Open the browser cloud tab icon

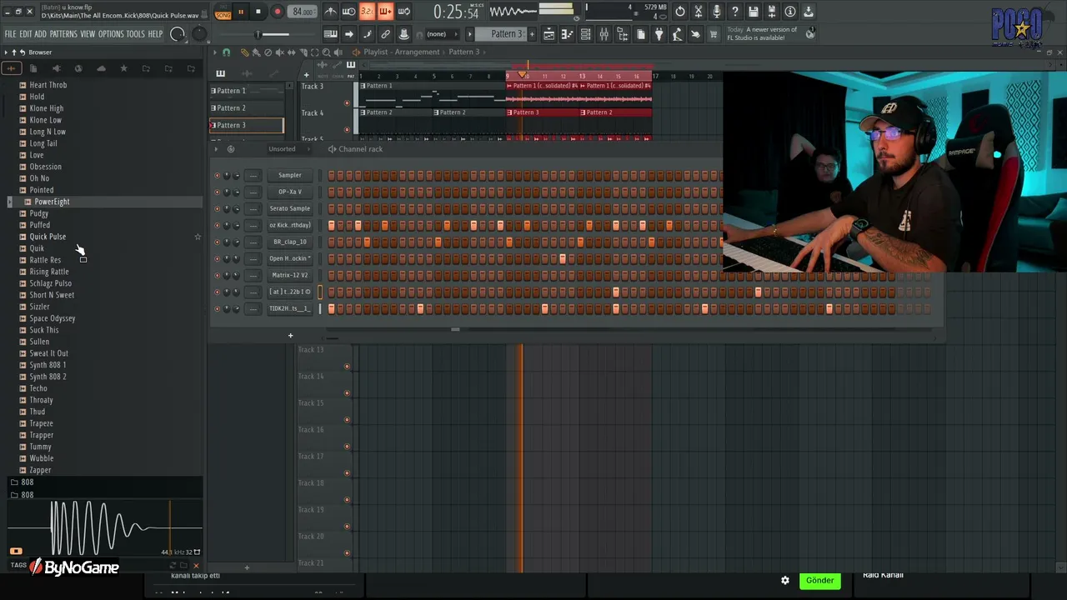pyautogui.click(x=101, y=68)
